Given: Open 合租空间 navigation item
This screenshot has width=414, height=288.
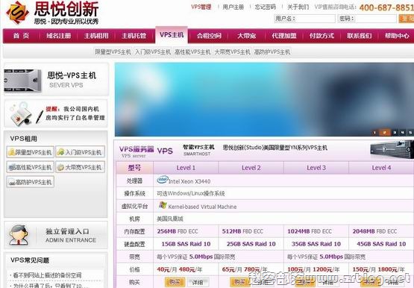Looking at the screenshot, I should pyautogui.click(x=209, y=36).
